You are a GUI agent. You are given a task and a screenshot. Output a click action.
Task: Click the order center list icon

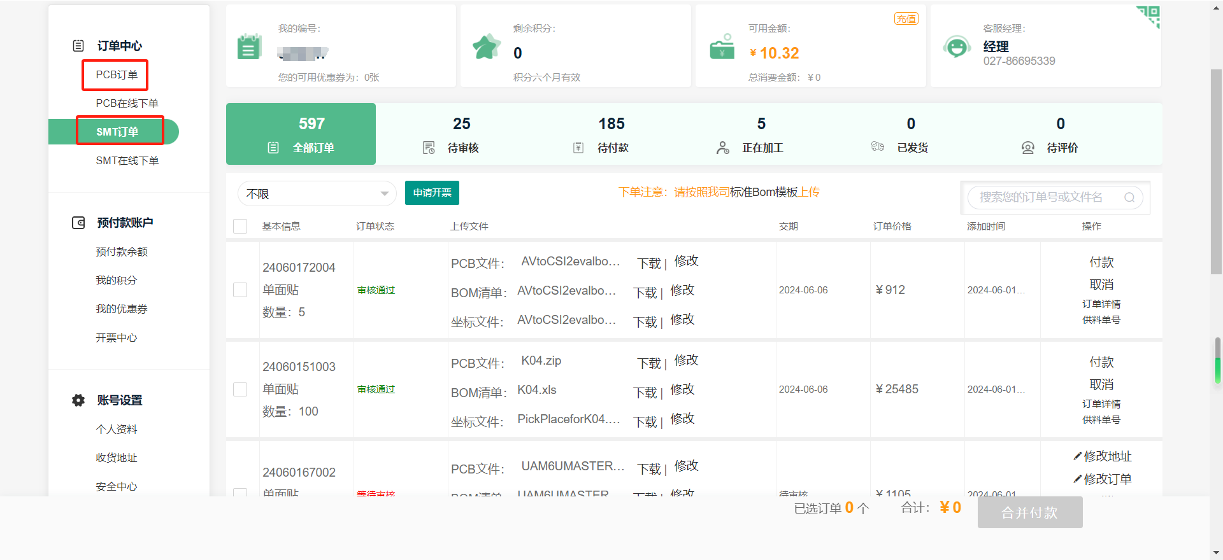click(78, 46)
